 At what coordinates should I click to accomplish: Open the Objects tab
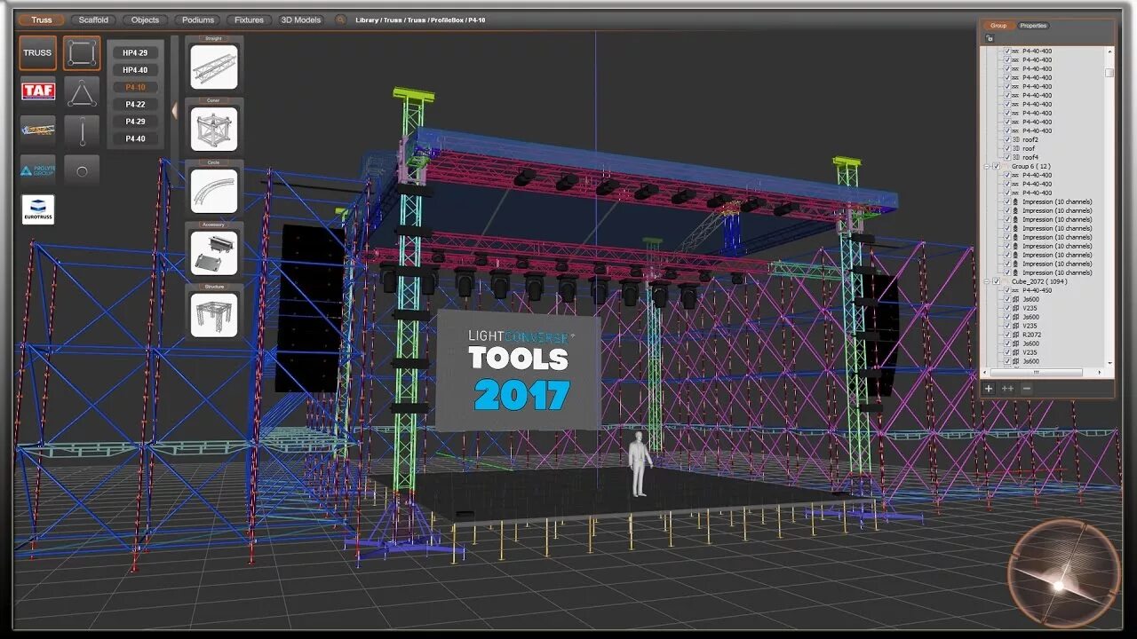tap(145, 20)
